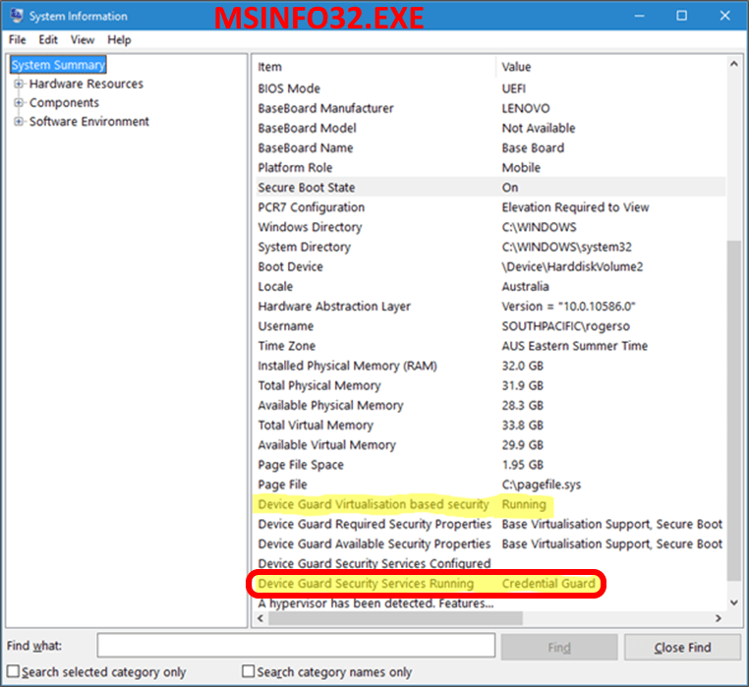
Task: Click the System Information title bar icon
Action: (x=15, y=16)
